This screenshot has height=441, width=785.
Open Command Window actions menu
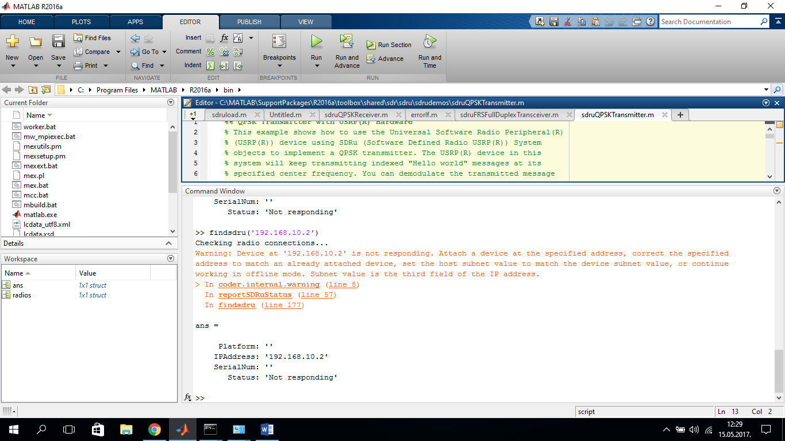point(777,191)
